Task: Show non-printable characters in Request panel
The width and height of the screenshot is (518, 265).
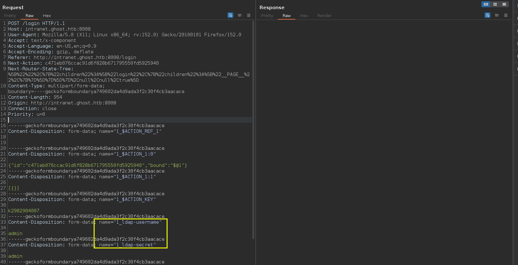Action: click(240, 15)
